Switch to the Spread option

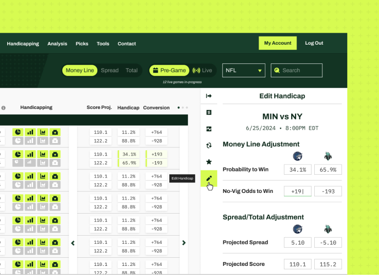click(x=110, y=71)
